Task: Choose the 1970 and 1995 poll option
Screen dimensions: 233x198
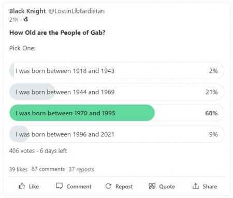Action: [x=116, y=113]
